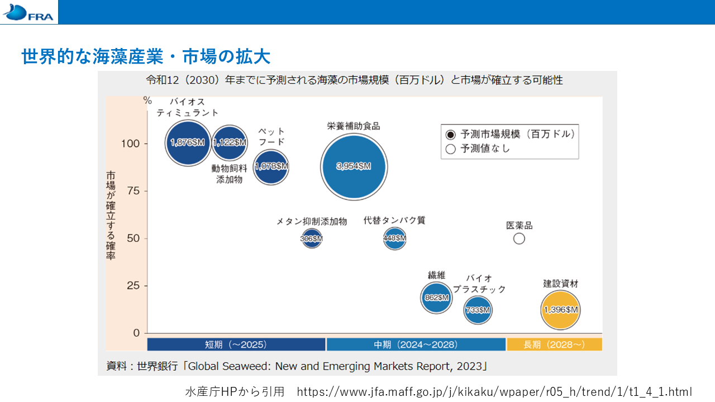
Task: Click the text 水産庁HPから引用
Action: [235, 391]
